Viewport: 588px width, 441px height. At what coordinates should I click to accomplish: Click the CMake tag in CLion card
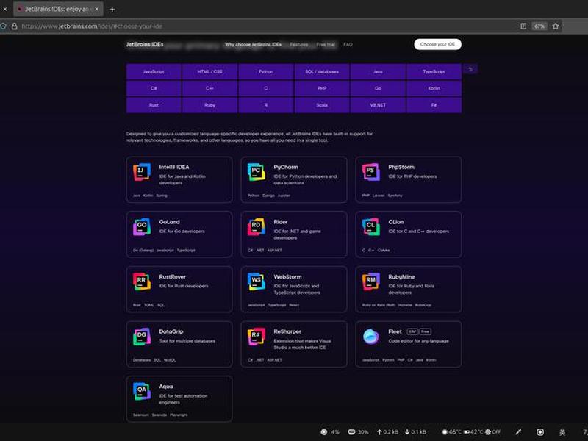[384, 250]
